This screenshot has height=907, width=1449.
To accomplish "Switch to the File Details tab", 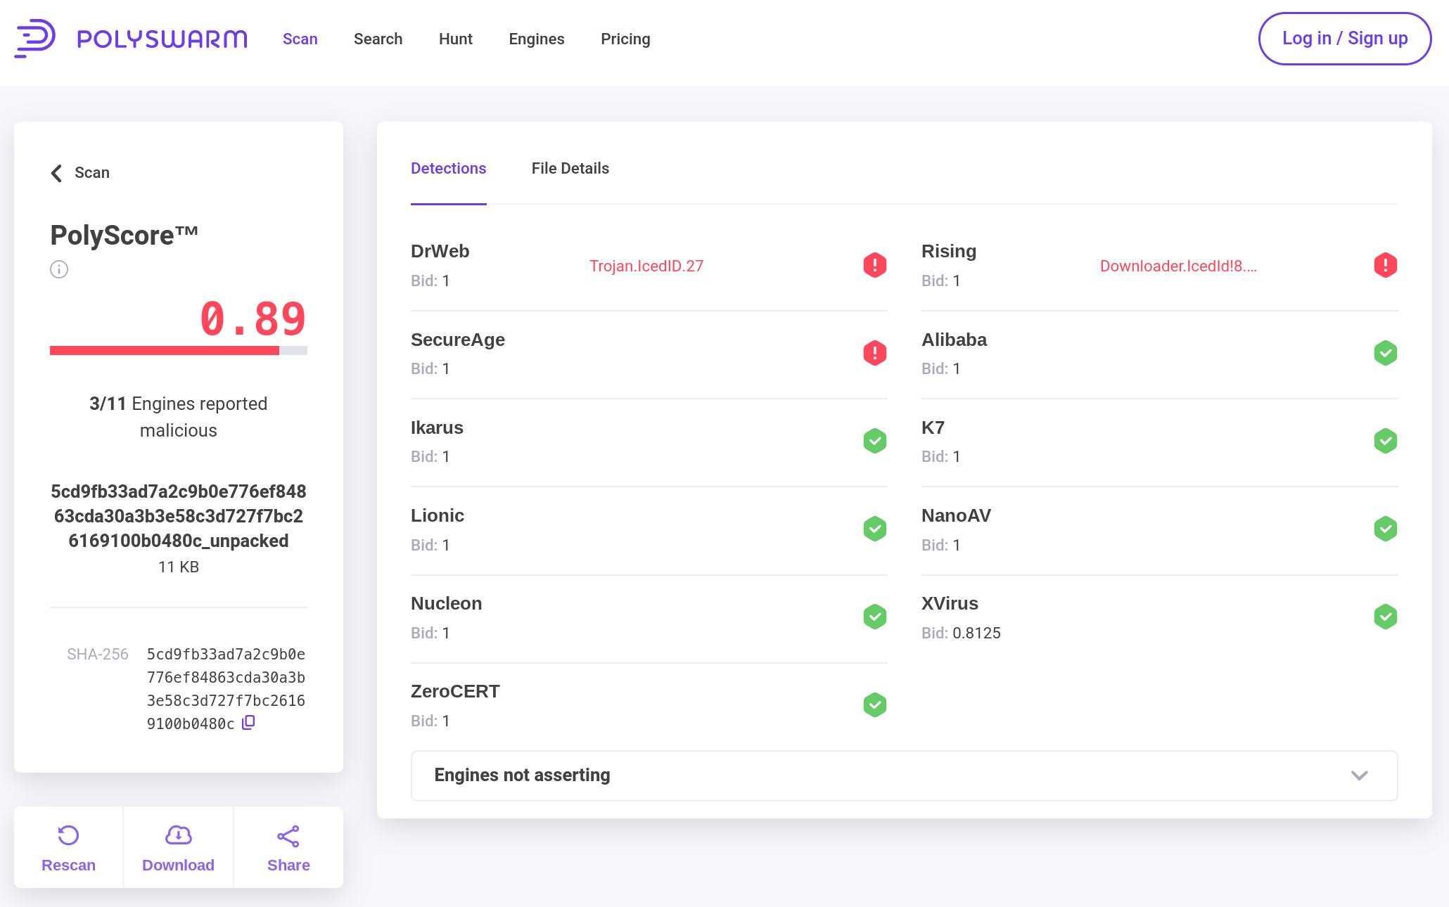I will pyautogui.click(x=570, y=168).
